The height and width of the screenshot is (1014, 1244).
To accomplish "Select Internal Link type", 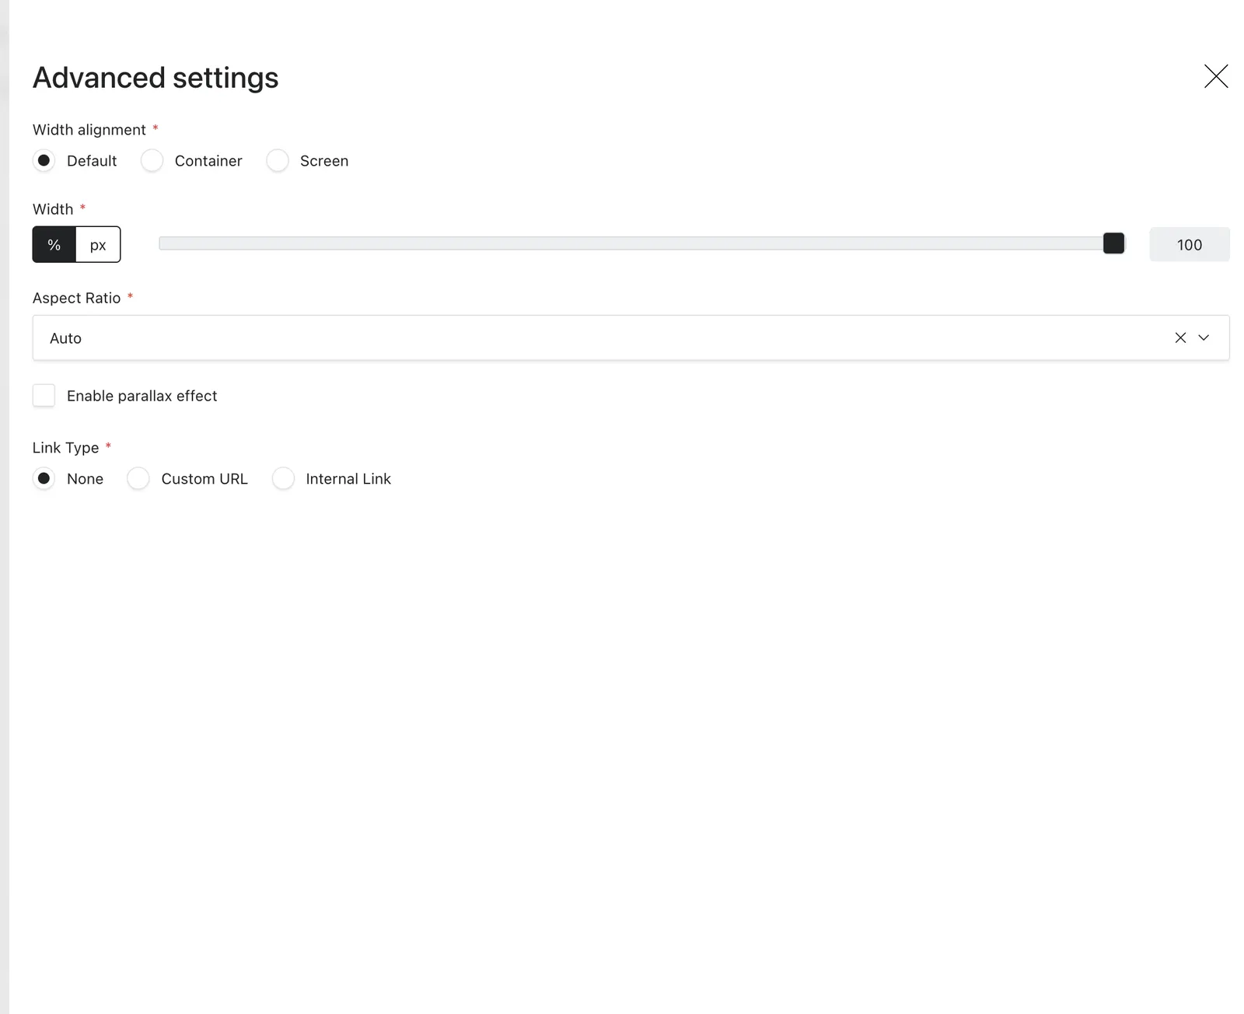I will tap(283, 478).
